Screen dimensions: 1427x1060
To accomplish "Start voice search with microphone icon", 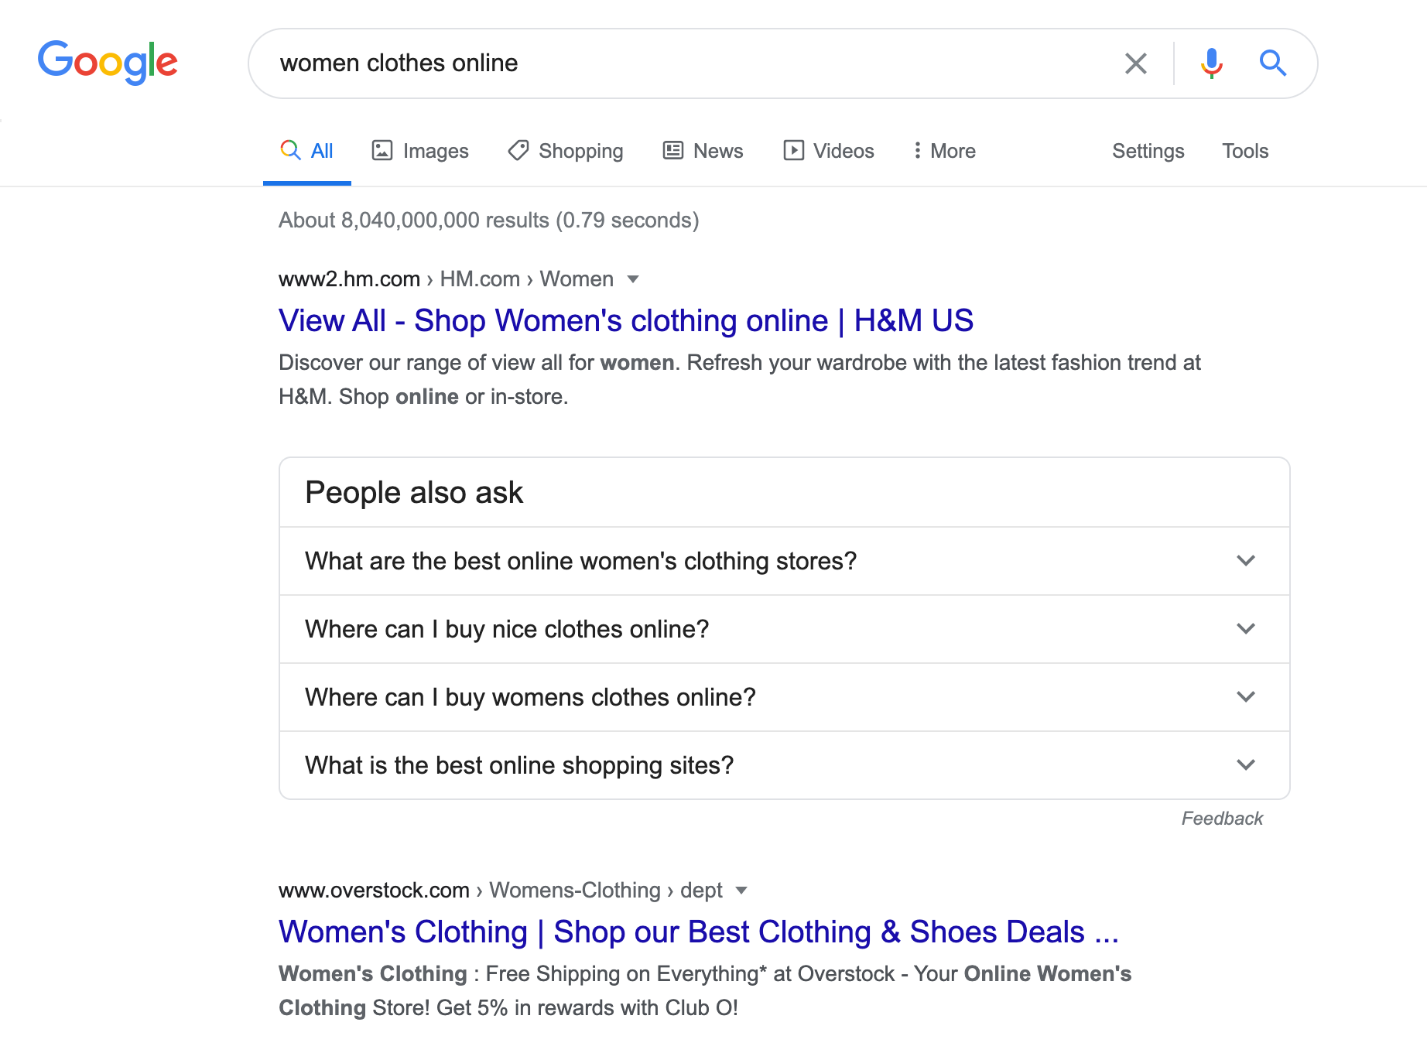I will click(x=1211, y=63).
